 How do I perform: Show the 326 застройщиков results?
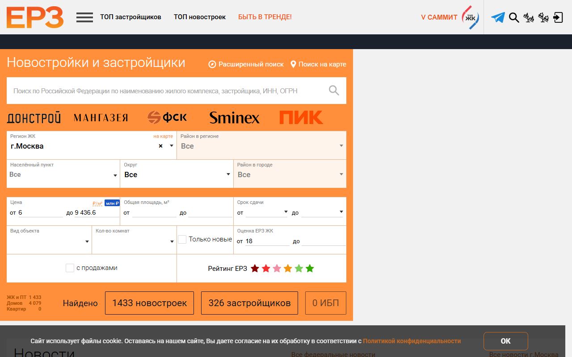249,303
